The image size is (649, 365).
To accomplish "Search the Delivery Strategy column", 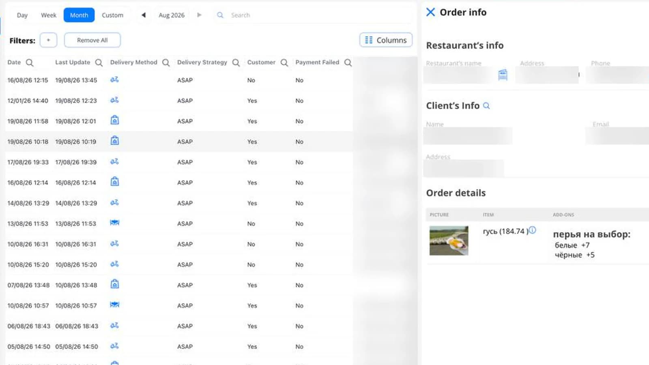I will [236, 62].
